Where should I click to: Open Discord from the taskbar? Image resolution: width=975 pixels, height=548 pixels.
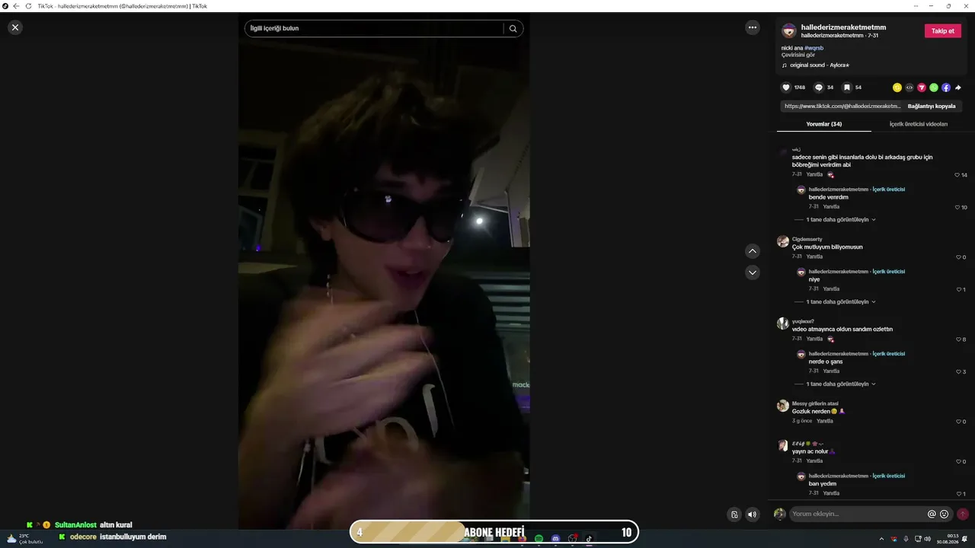pyautogui.click(x=555, y=539)
